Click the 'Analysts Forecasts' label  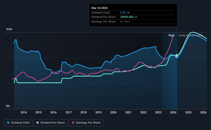[x=191, y=35]
